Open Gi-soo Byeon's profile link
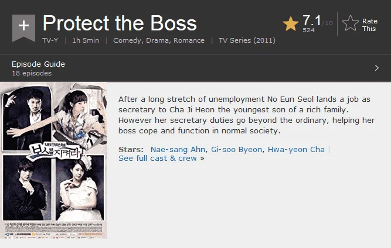Viewport: 391px width, 248px height. (x=236, y=150)
